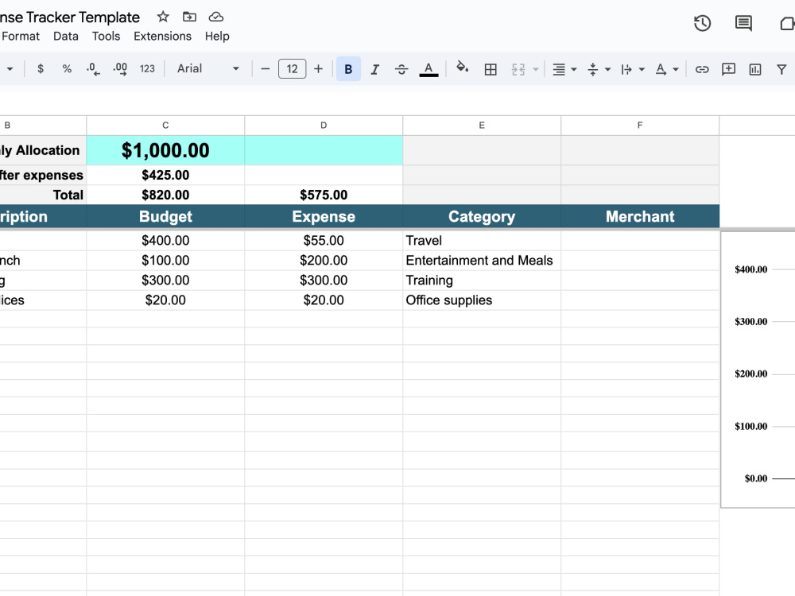Select the Training category cell
Screen dimensions: 795x596
tap(482, 280)
